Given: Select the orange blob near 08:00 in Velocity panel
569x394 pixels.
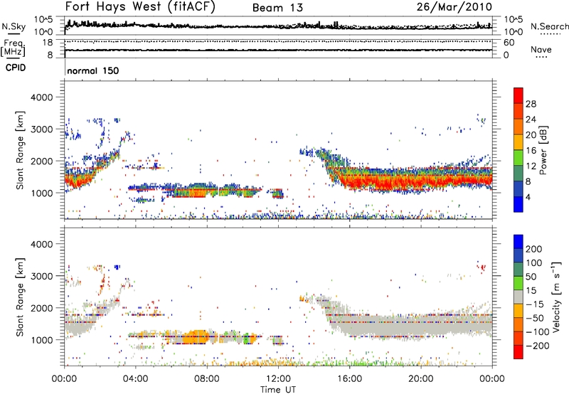Looking at the screenshot, I should click(x=196, y=337).
